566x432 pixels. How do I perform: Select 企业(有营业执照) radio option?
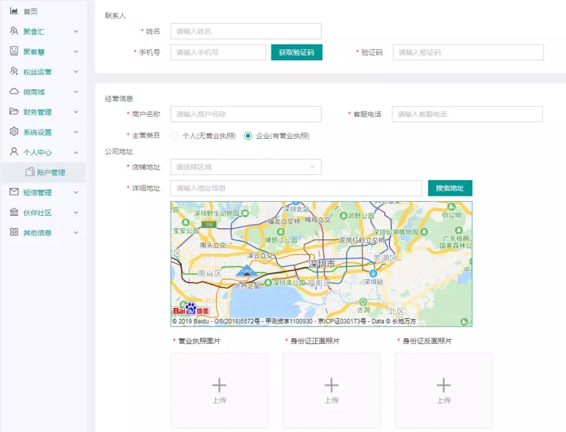[x=248, y=136]
